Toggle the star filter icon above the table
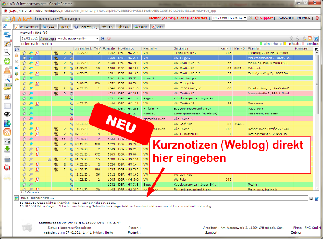Image resolution: width=323 pixels, height=239 pixels. pyautogui.click(x=291, y=38)
